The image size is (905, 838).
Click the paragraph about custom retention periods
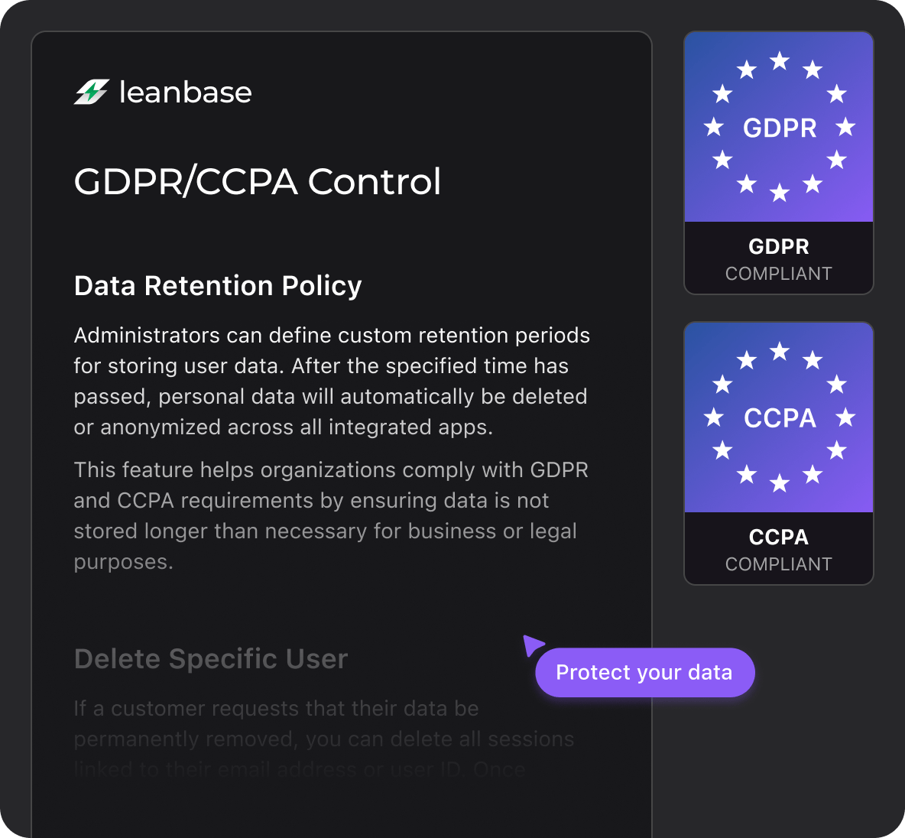(x=332, y=382)
